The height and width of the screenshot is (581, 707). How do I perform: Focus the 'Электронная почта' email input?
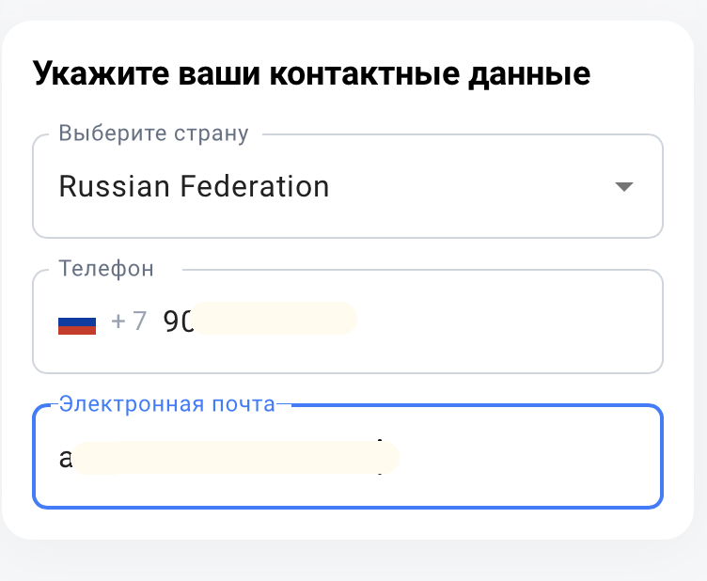[348, 457]
